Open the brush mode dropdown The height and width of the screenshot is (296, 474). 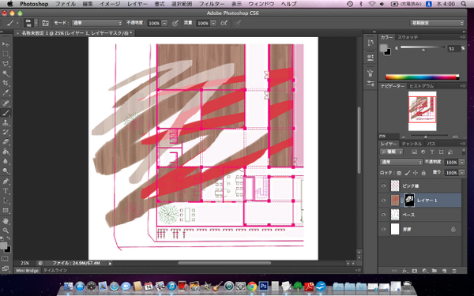pyautogui.click(x=97, y=23)
